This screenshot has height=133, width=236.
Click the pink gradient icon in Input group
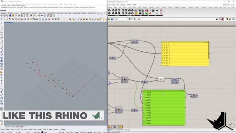pos(146,10)
